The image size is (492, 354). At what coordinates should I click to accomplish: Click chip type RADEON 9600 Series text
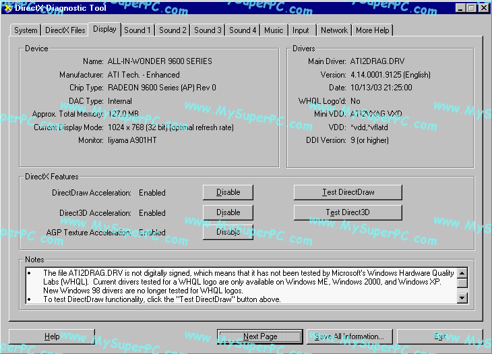coord(162,88)
